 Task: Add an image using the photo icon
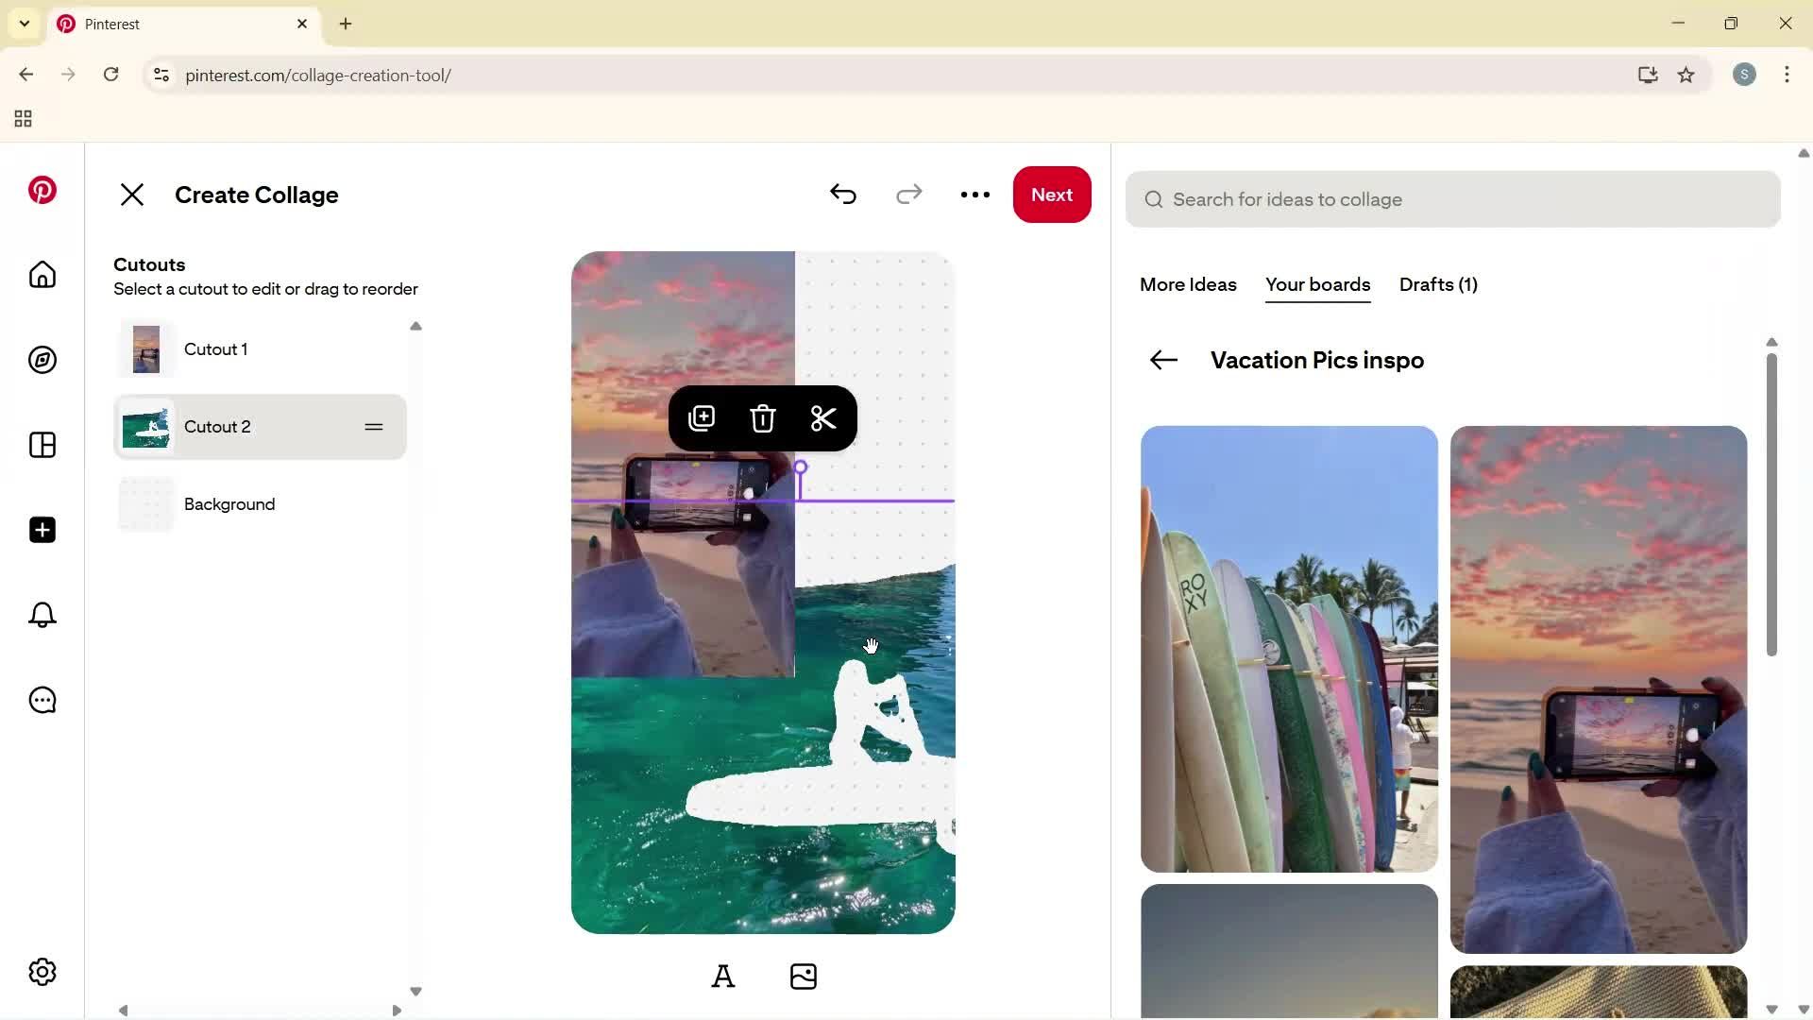(x=803, y=976)
